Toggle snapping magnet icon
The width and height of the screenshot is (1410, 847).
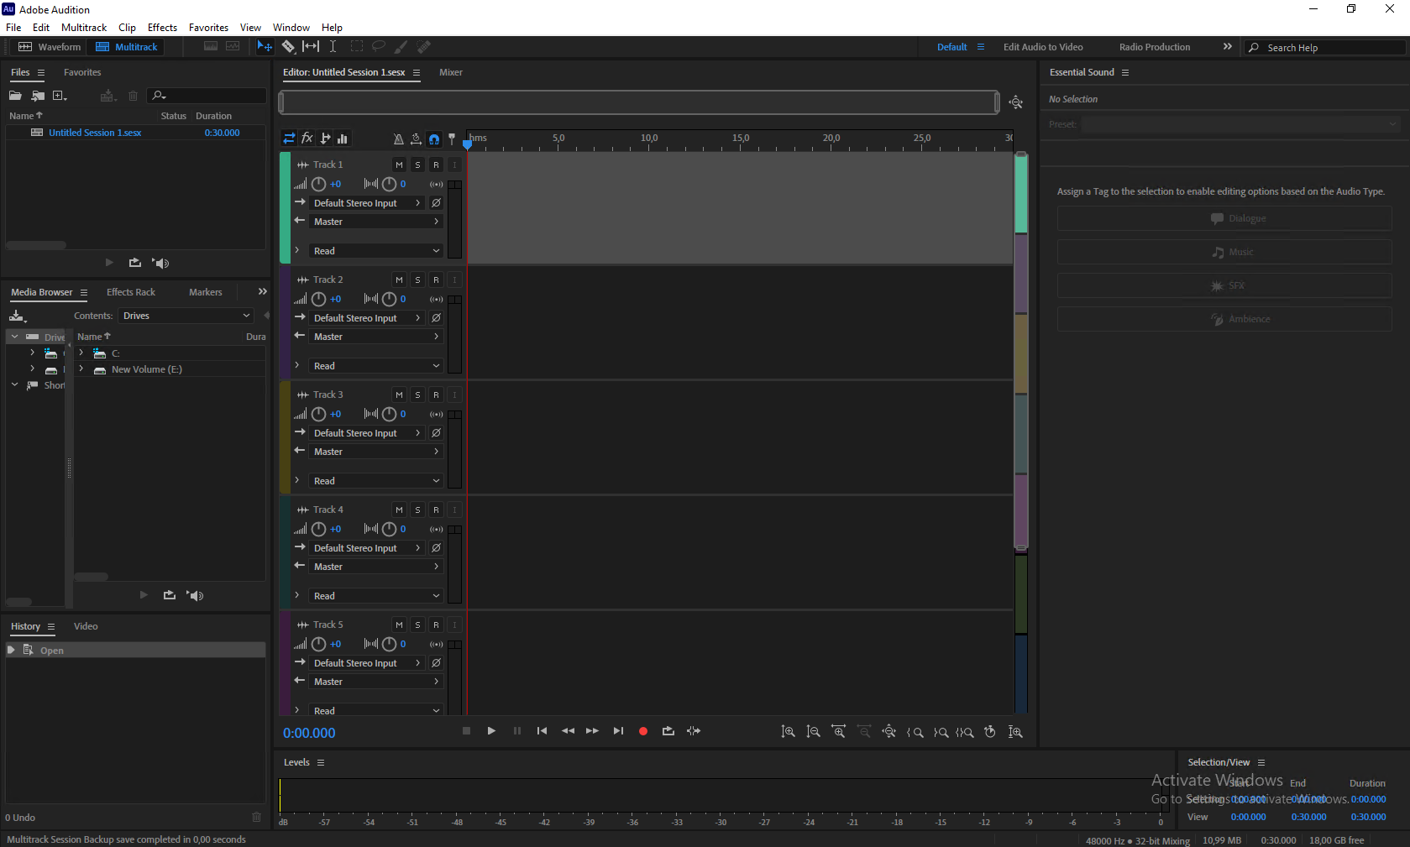(x=434, y=139)
